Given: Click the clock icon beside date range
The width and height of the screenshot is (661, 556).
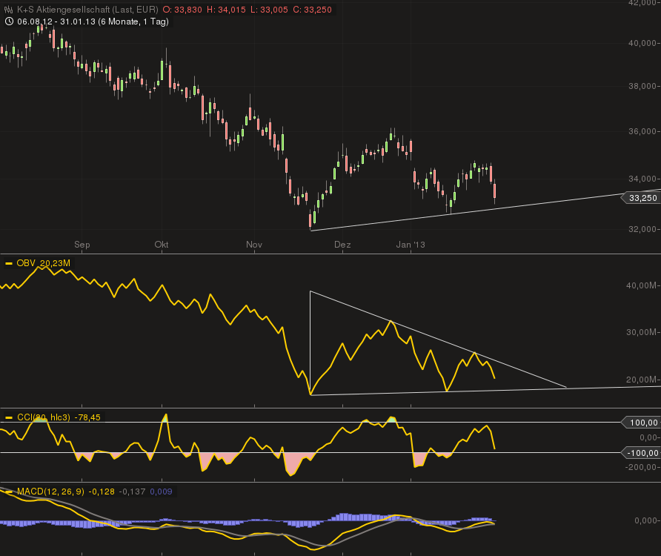Looking at the screenshot, I should [x=9, y=21].
